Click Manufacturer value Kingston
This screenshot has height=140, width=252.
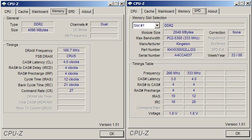[x=183, y=44]
